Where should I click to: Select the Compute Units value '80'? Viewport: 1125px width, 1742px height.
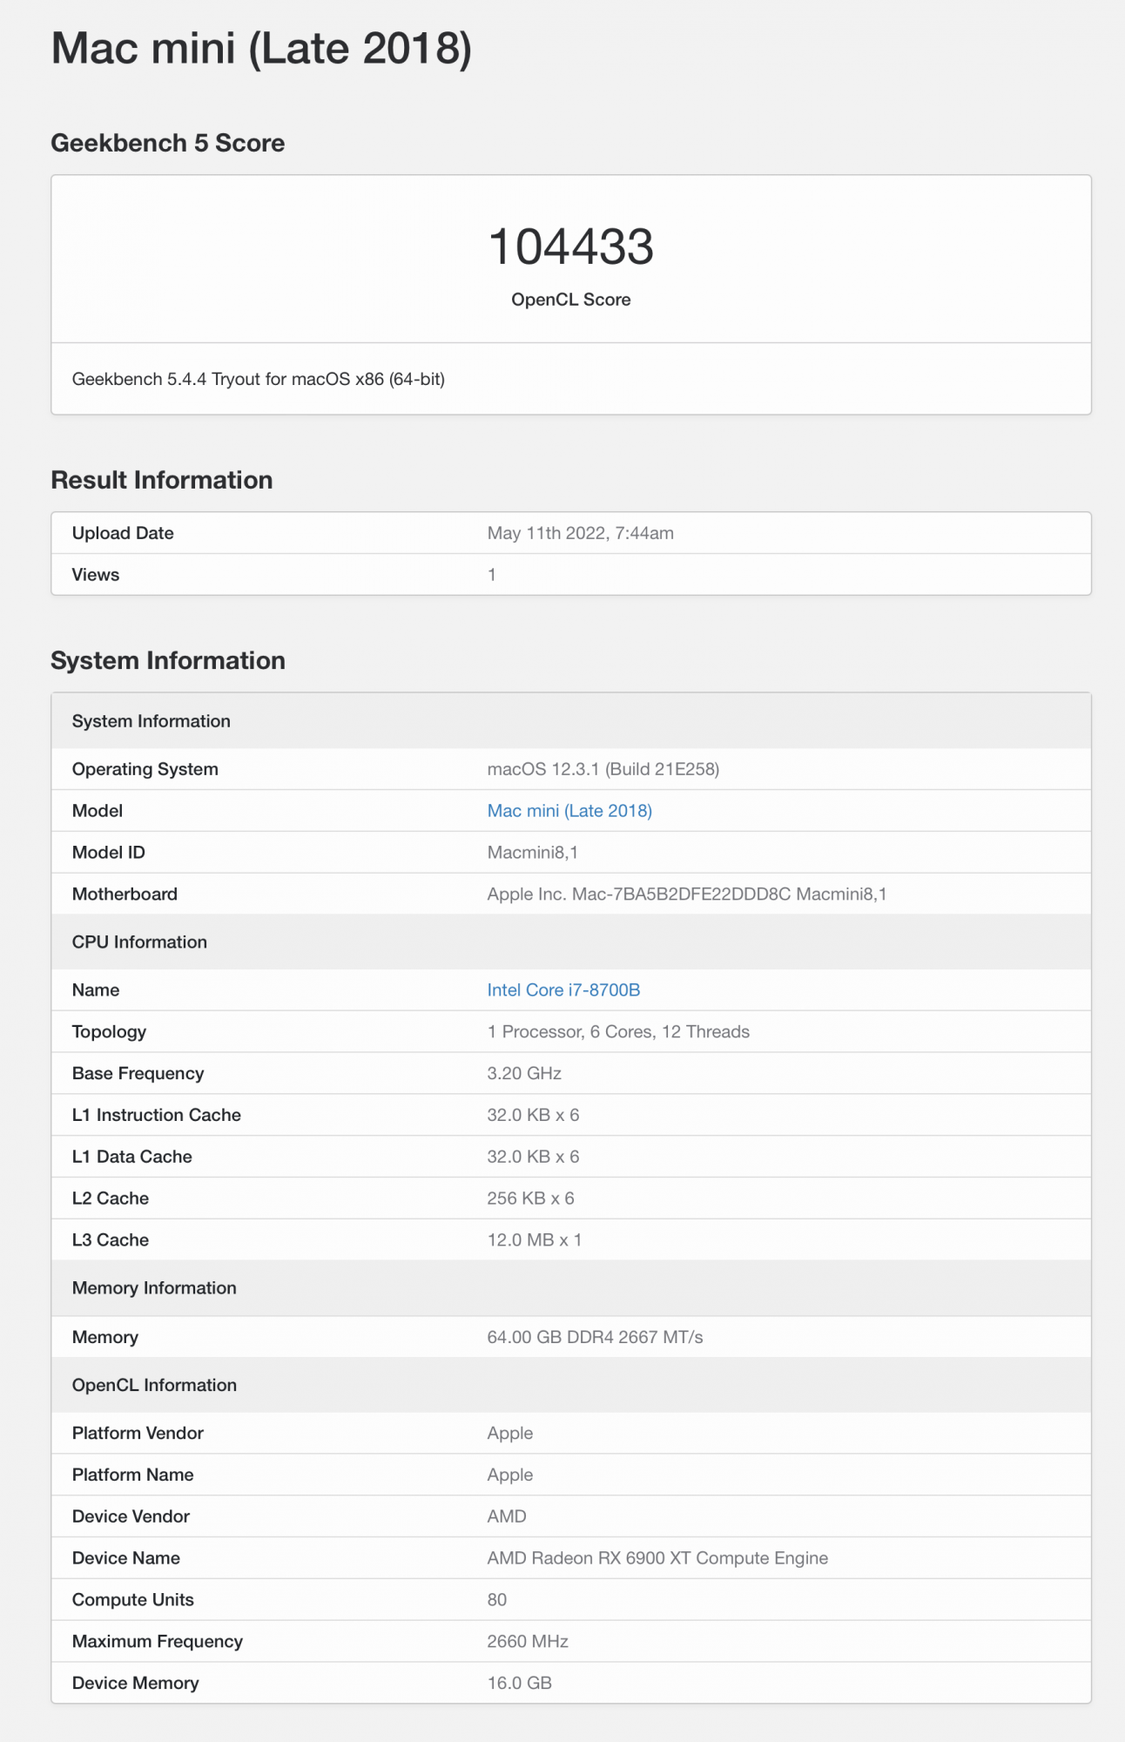(497, 1601)
